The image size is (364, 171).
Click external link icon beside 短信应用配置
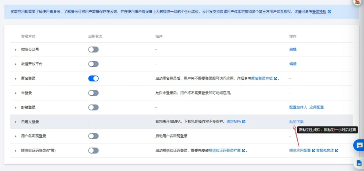pyautogui.click(x=314, y=151)
